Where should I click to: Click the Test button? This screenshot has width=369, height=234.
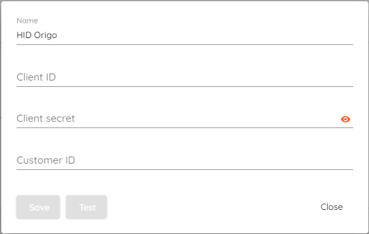[86, 207]
